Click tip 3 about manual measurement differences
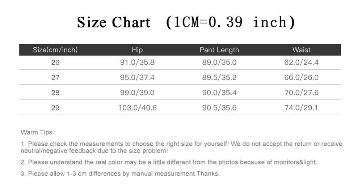This screenshot has width=362, height=188. click(120, 174)
